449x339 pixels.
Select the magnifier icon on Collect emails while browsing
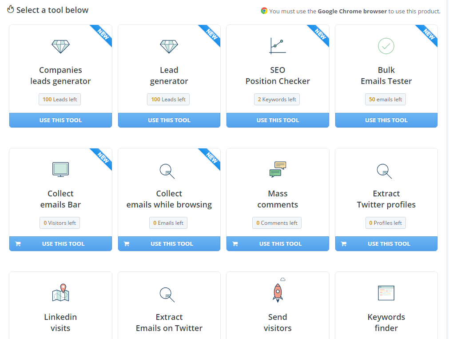[x=169, y=171]
